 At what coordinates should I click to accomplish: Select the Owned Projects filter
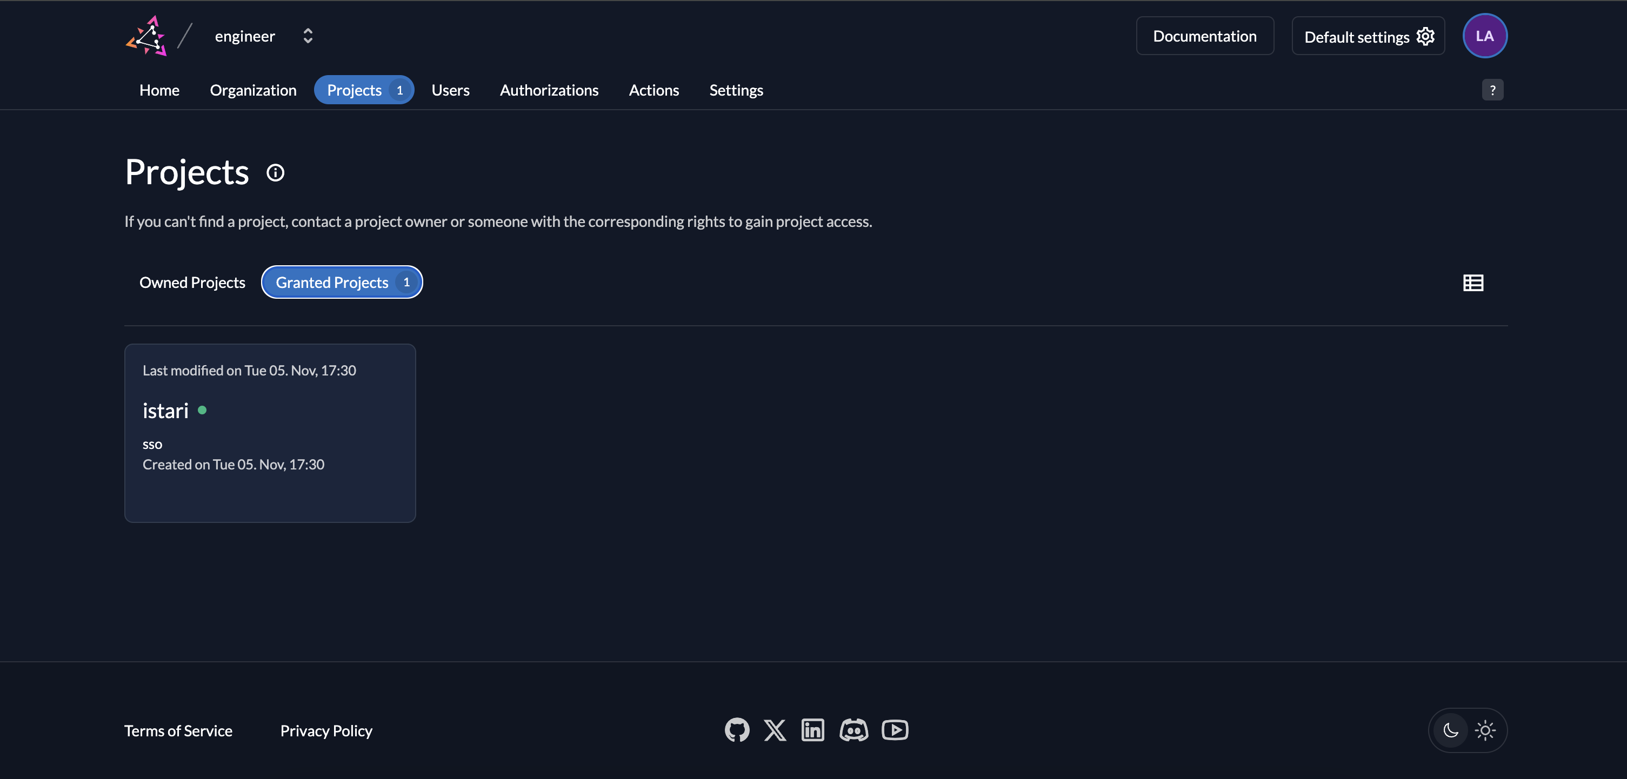point(192,282)
